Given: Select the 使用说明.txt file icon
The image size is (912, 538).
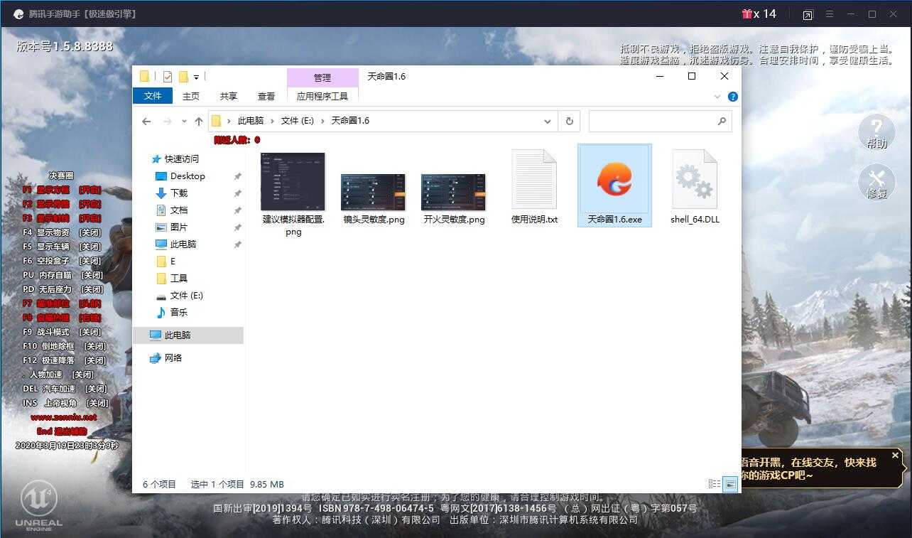Looking at the screenshot, I should click(534, 179).
